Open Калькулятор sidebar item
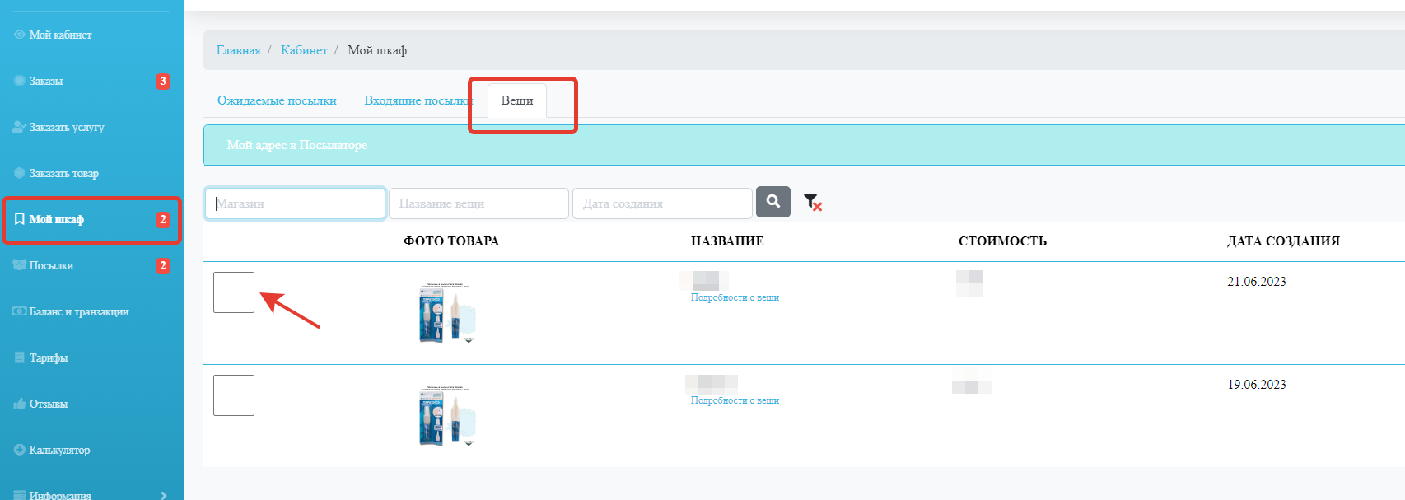 coord(59,450)
